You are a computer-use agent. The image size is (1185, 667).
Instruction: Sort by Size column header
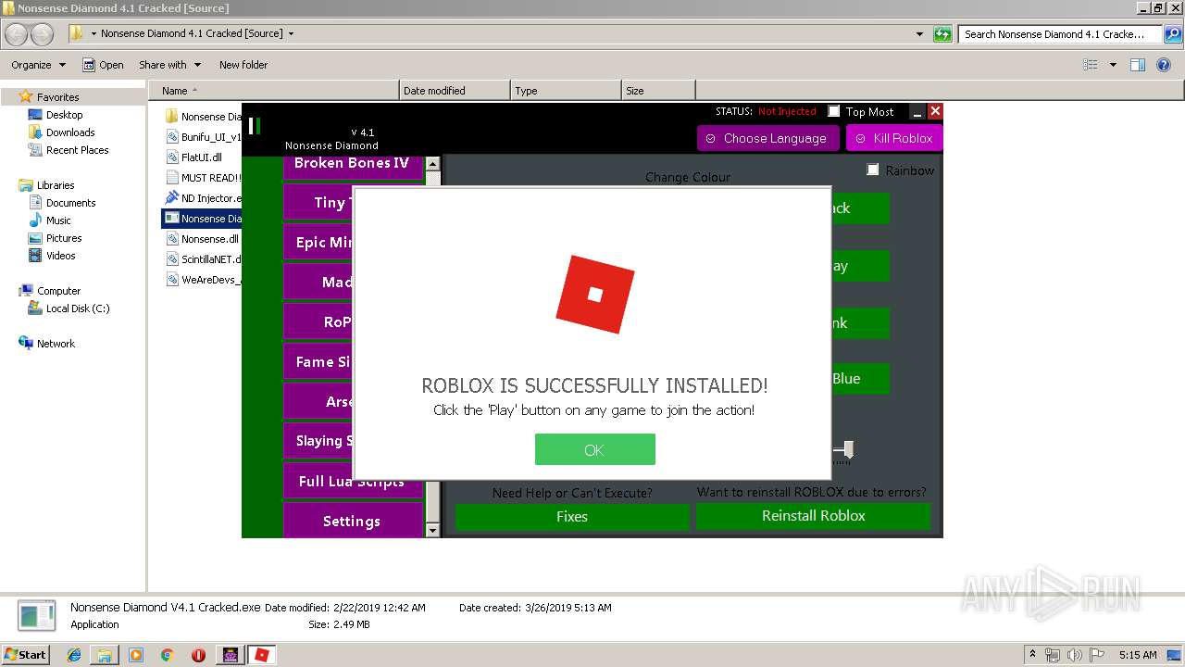coord(658,91)
